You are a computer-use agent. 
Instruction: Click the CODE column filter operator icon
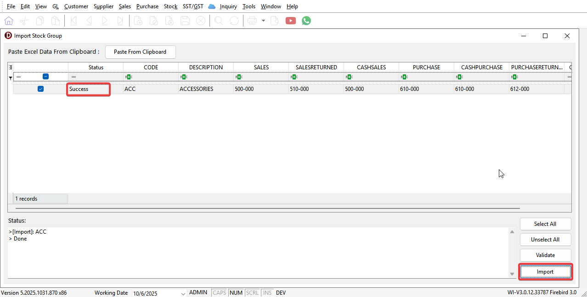(128, 77)
